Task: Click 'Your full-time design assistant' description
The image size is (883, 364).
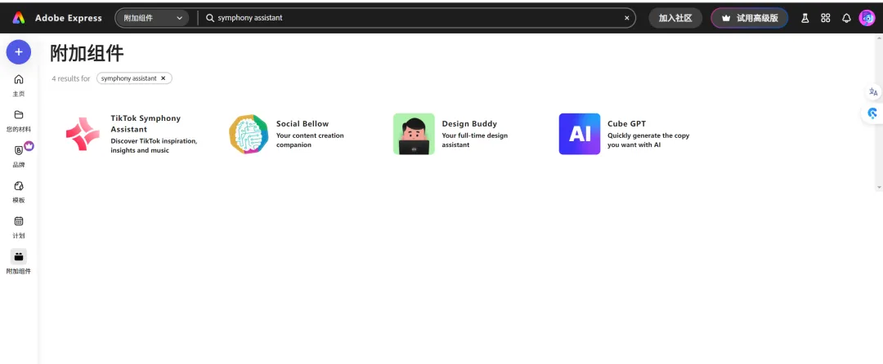Action: click(475, 140)
